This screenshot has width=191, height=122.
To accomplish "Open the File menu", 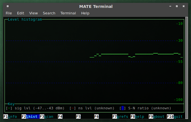I will click(x=9, y=13).
